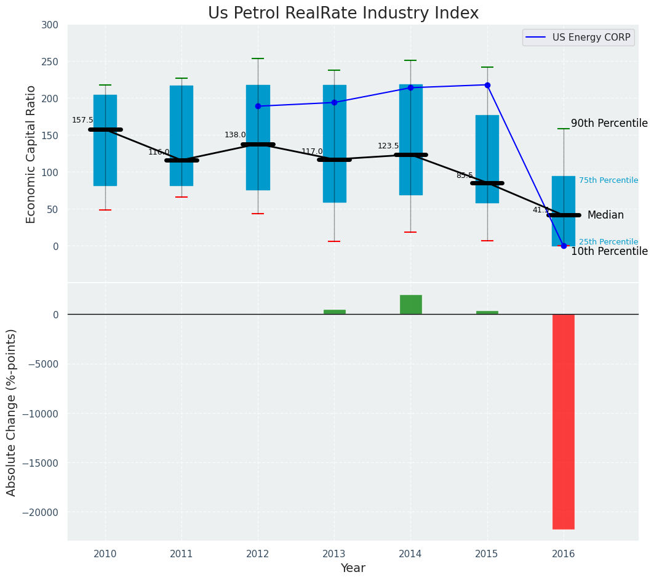
Task: Click the US Energy CORP legend entry
Action: [591, 38]
